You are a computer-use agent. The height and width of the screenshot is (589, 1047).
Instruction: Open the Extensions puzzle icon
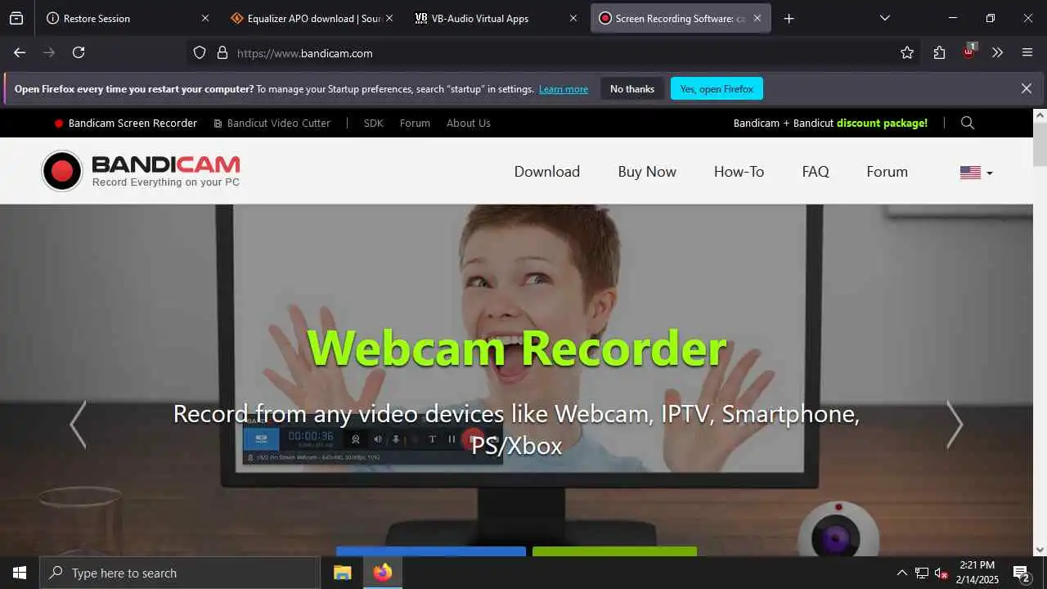939,52
